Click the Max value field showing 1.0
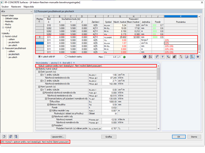This screenshot has width=205, height=153. point(111,57)
